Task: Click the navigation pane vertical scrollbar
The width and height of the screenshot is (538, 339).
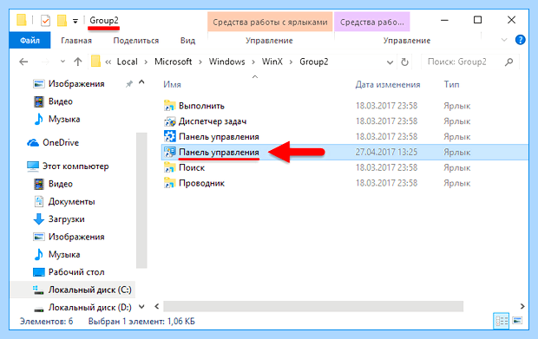Action: tap(141, 200)
